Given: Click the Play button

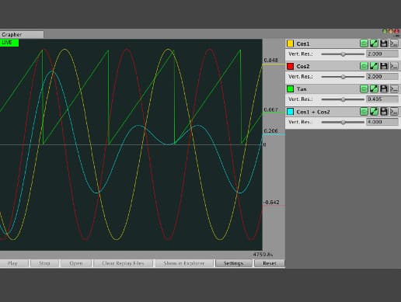Looking at the screenshot, I should [x=14, y=263].
